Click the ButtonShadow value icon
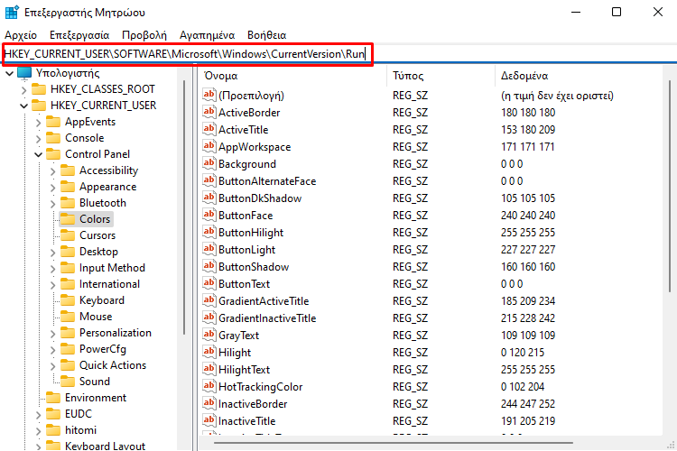This screenshot has height=451, width=677. (209, 266)
